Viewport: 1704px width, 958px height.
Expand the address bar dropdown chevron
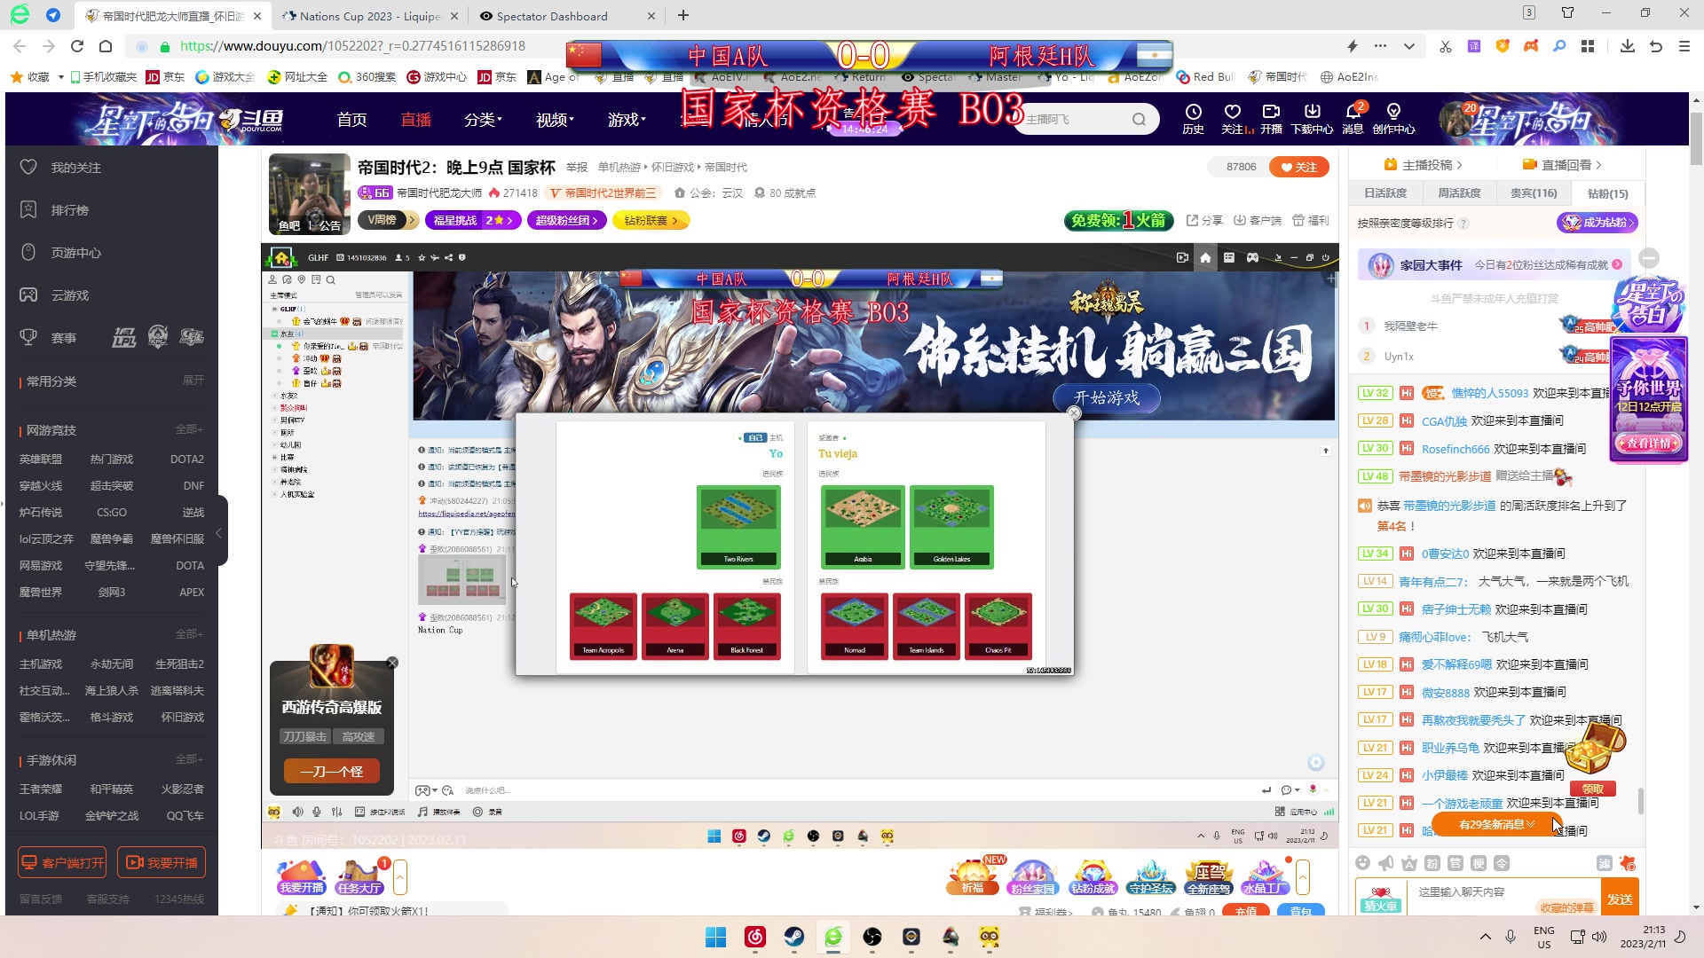[x=1408, y=46]
